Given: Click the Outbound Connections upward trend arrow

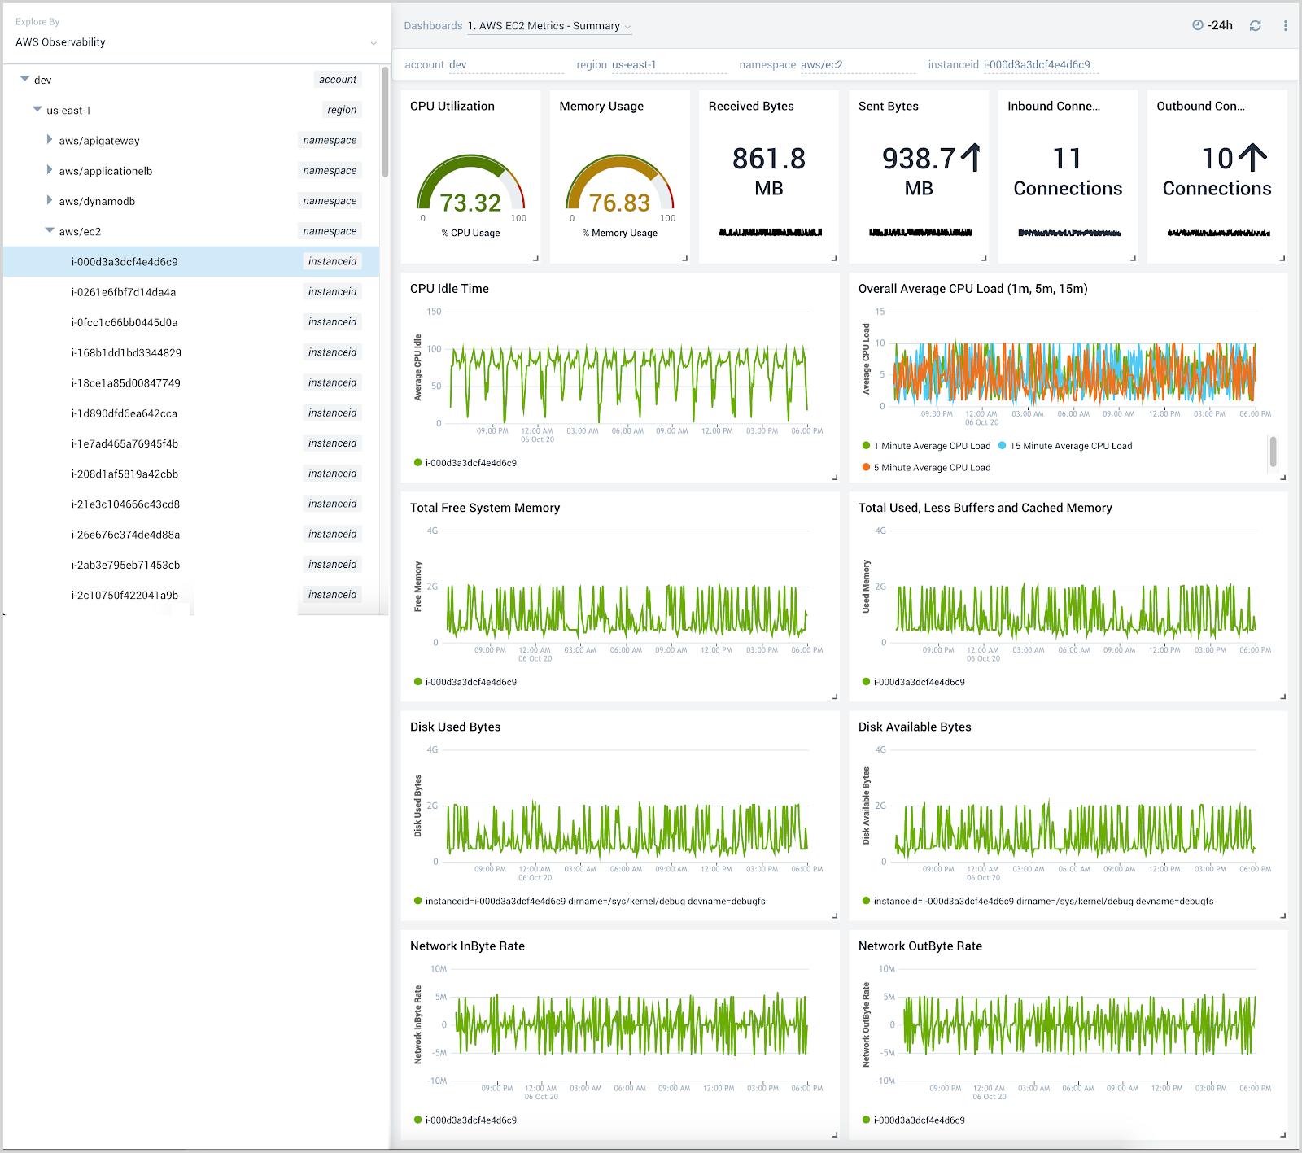Looking at the screenshot, I should click(x=1253, y=158).
